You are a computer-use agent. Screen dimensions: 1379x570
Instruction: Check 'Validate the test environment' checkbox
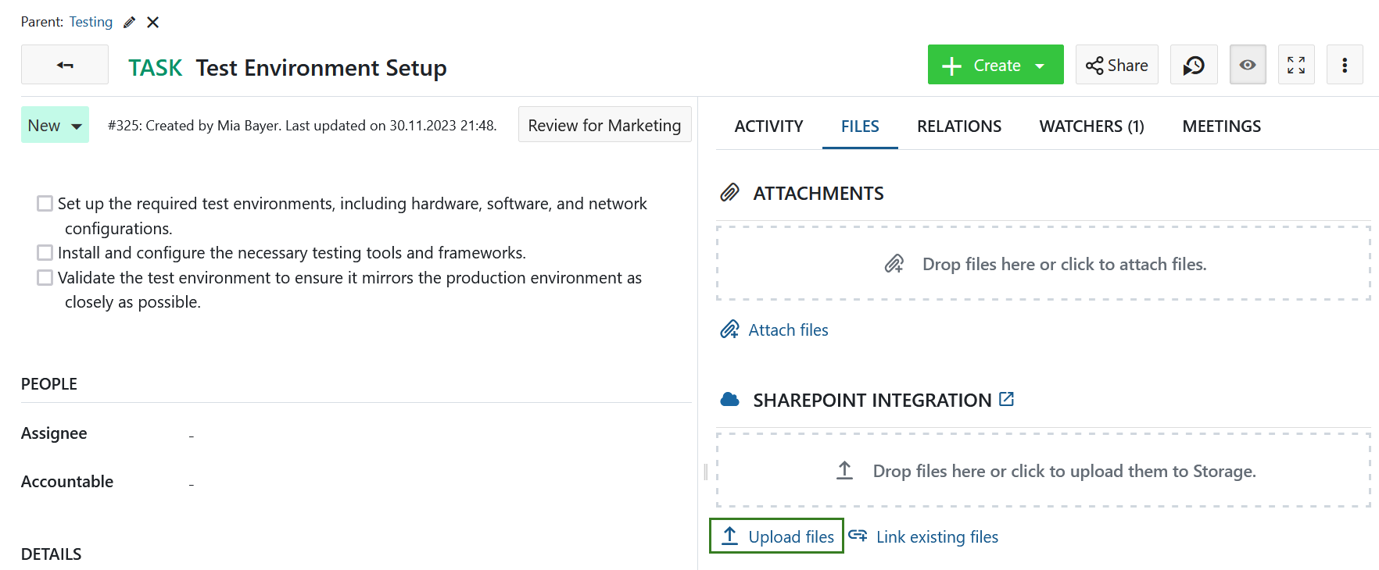click(x=45, y=278)
